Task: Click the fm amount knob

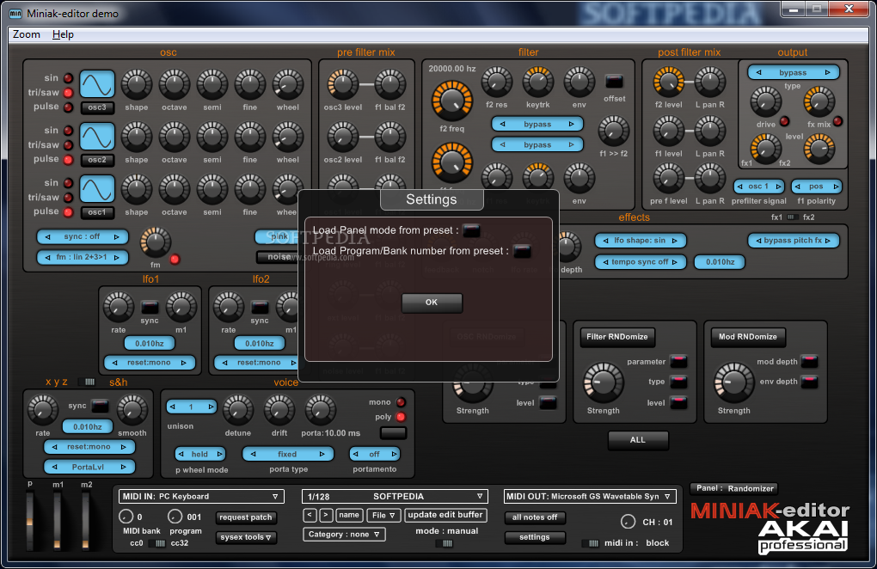Action: (155, 242)
